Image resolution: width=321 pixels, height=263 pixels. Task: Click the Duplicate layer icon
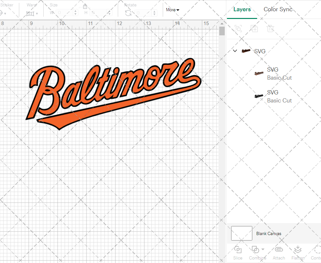pos(254,29)
